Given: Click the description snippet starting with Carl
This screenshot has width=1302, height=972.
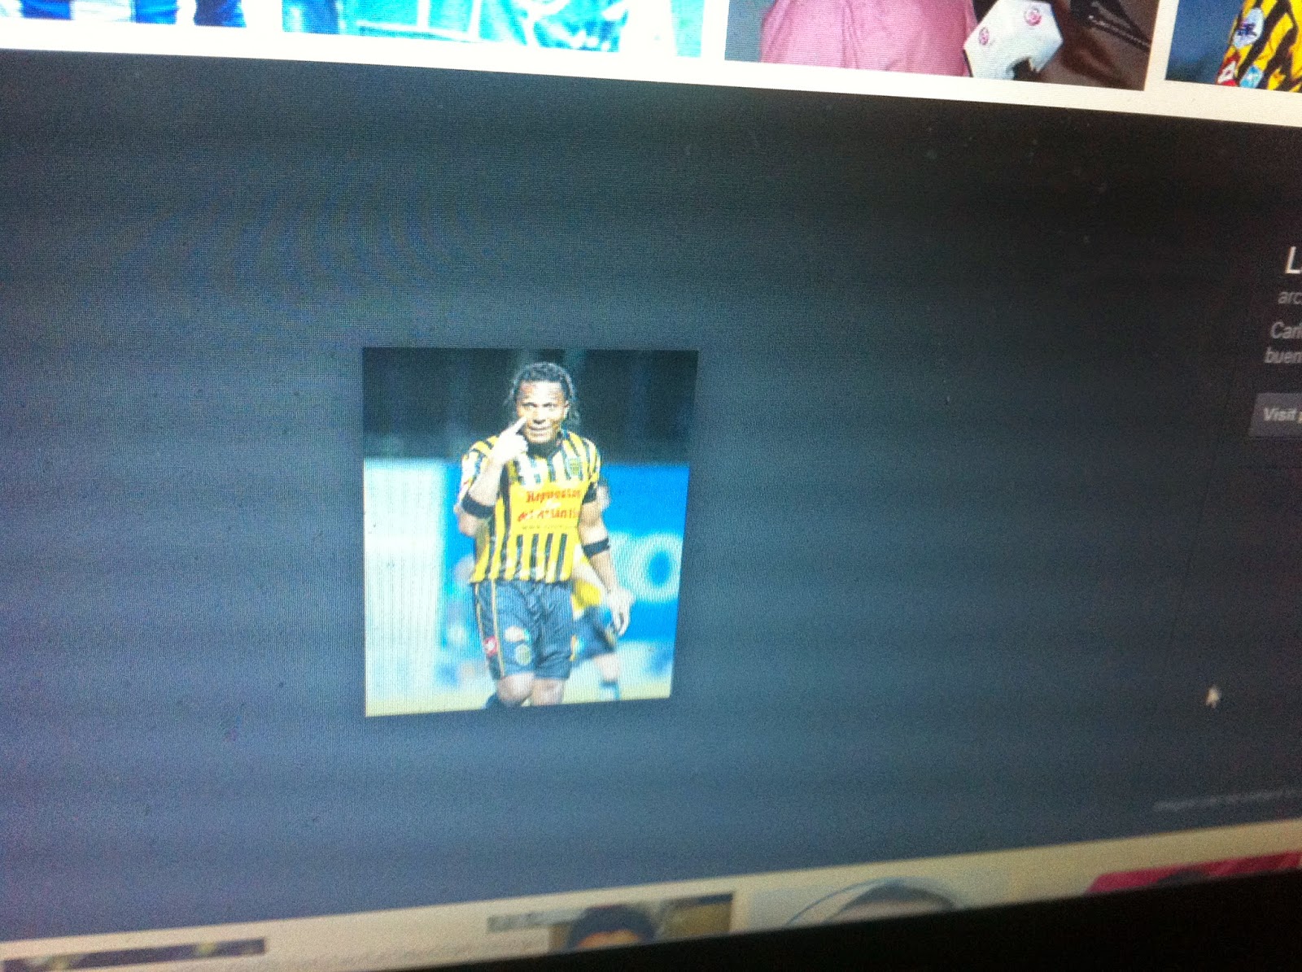Looking at the screenshot, I should (1285, 343).
